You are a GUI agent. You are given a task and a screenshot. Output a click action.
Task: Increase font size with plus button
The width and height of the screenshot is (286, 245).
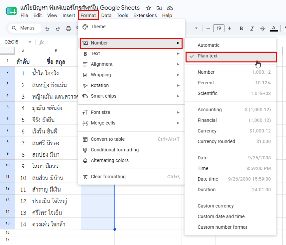coord(229,29)
